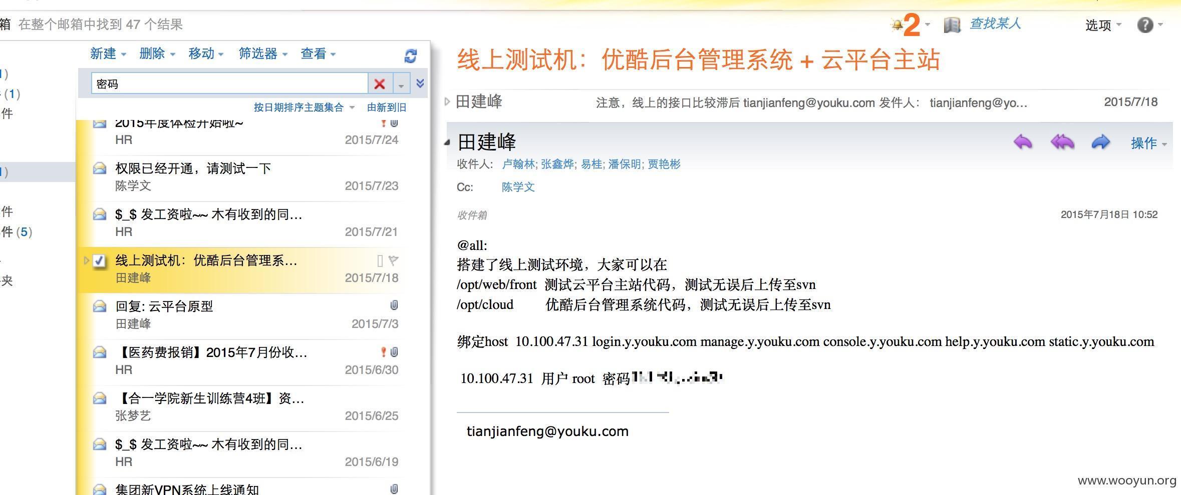Open the search scope dropdown arrow

(401, 84)
